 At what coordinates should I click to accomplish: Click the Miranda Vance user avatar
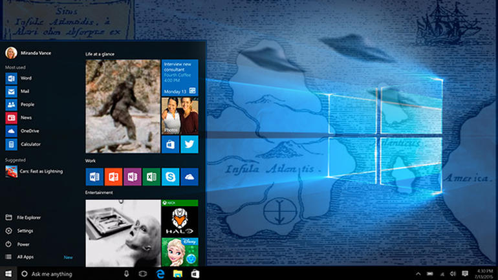[x=11, y=53]
